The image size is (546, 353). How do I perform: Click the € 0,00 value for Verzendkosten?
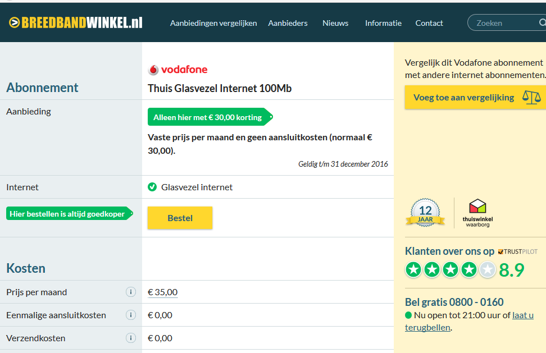click(160, 338)
